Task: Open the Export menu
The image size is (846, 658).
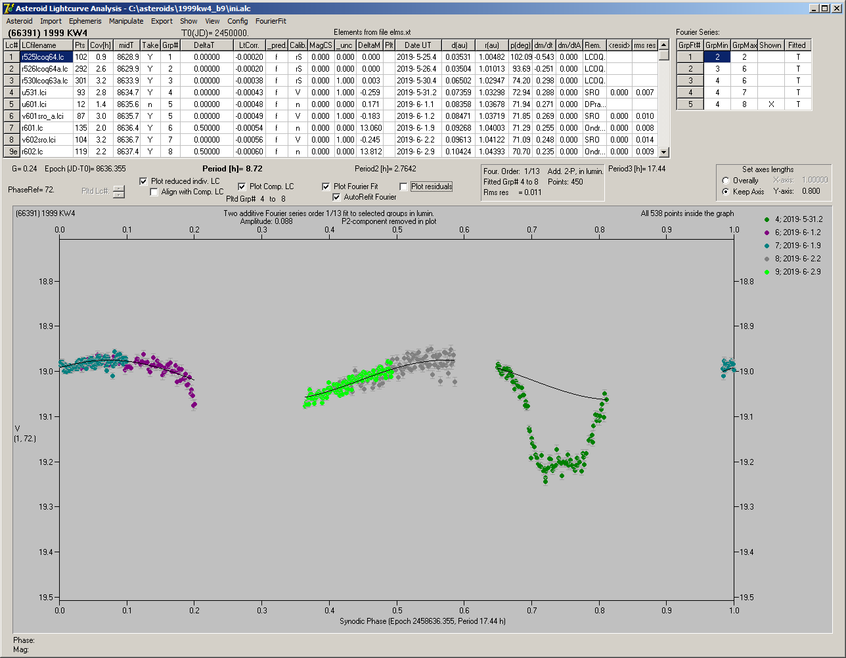Action: (x=162, y=21)
